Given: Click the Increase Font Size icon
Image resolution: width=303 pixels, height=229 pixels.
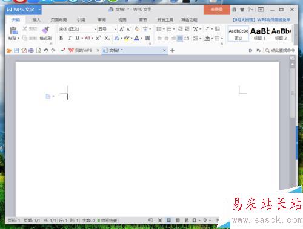Looking at the screenshot, I should (x=122, y=29).
